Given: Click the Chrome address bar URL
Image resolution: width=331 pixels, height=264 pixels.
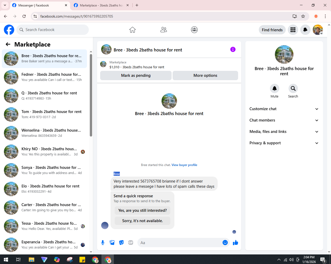Looking at the screenshot, I should [77, 16].
